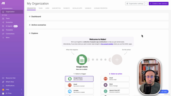The height and width of the screenshot is (96, 171).
Task: Open the My Organization dropdown in sidebar
Action: pos(7,8)
